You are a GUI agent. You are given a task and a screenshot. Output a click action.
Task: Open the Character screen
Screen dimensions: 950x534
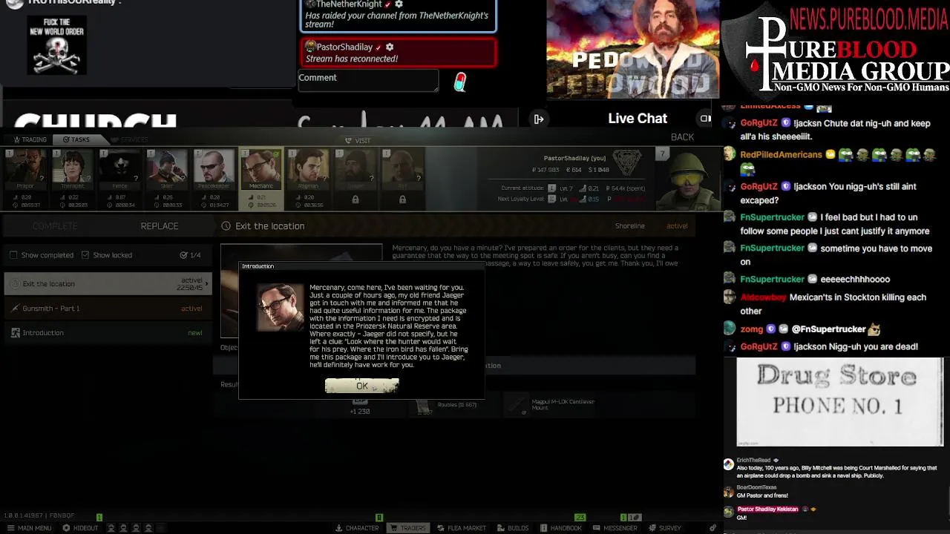[x=358, y=528]
